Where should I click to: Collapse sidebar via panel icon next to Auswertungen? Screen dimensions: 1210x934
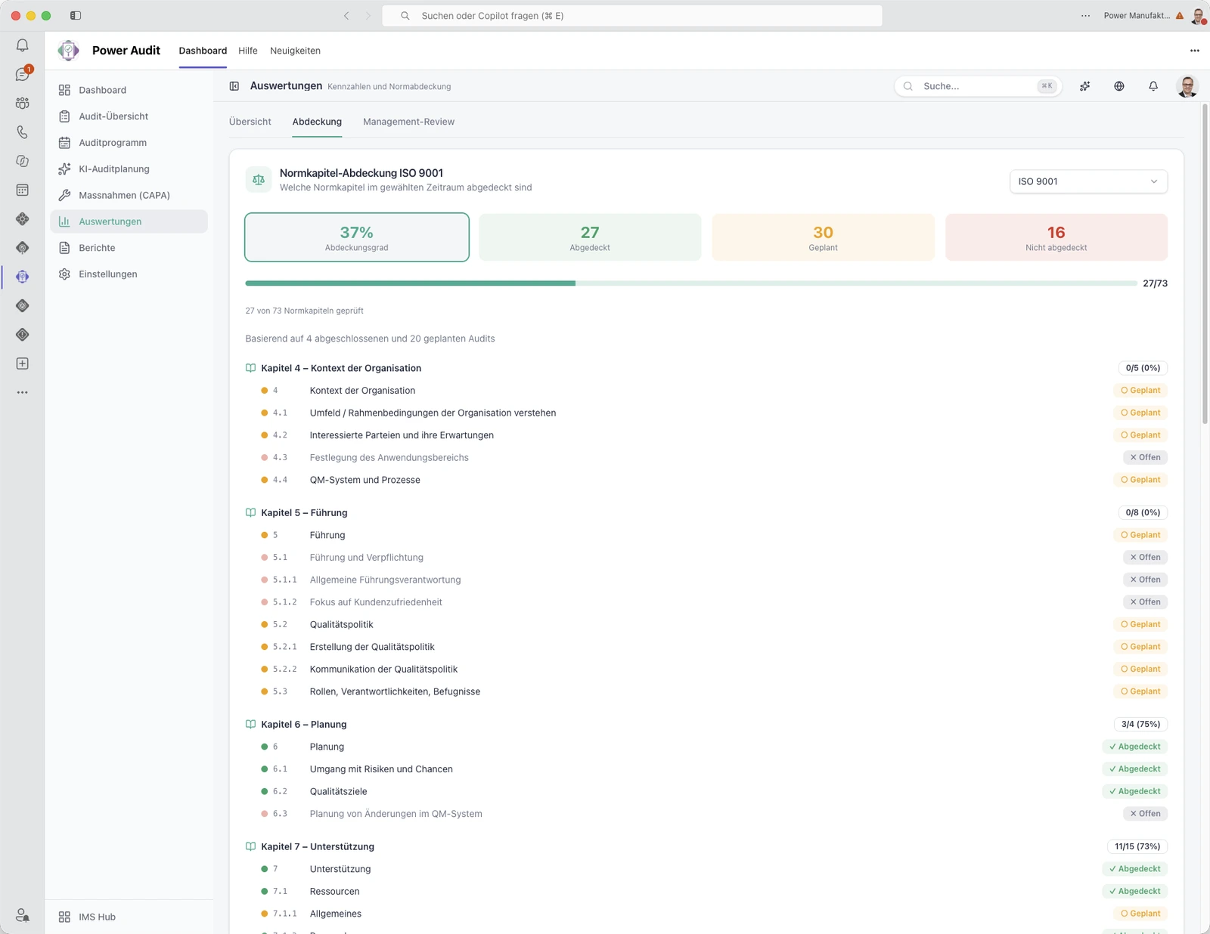click(x=234, y=86)
